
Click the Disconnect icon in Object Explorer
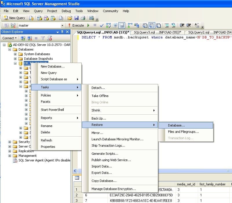tap(30, 38)
